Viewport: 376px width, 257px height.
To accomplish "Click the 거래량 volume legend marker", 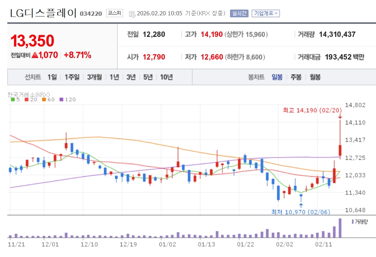I will click(353, 222).
